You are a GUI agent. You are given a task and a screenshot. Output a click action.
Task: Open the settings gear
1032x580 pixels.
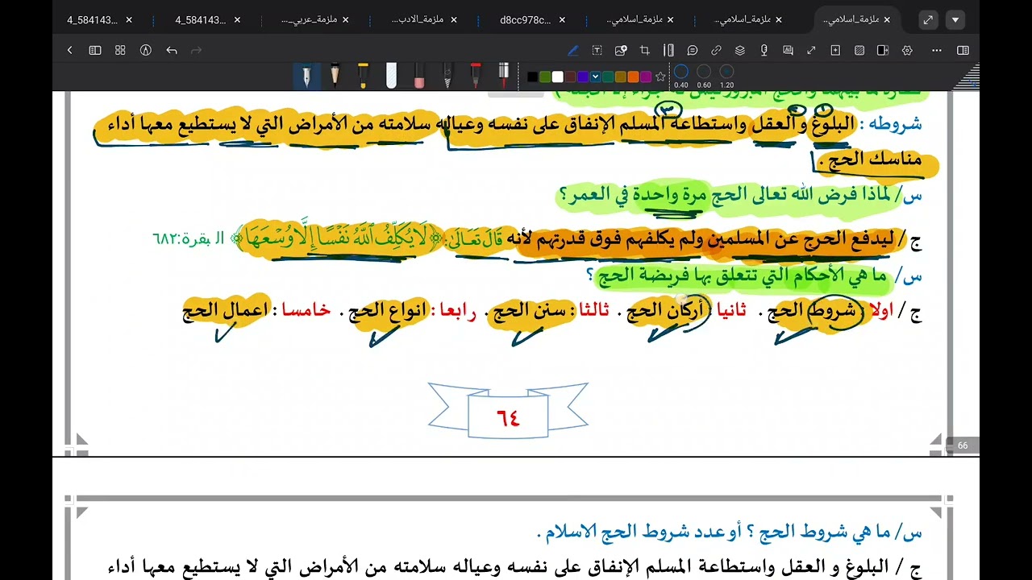pos(907,50)
